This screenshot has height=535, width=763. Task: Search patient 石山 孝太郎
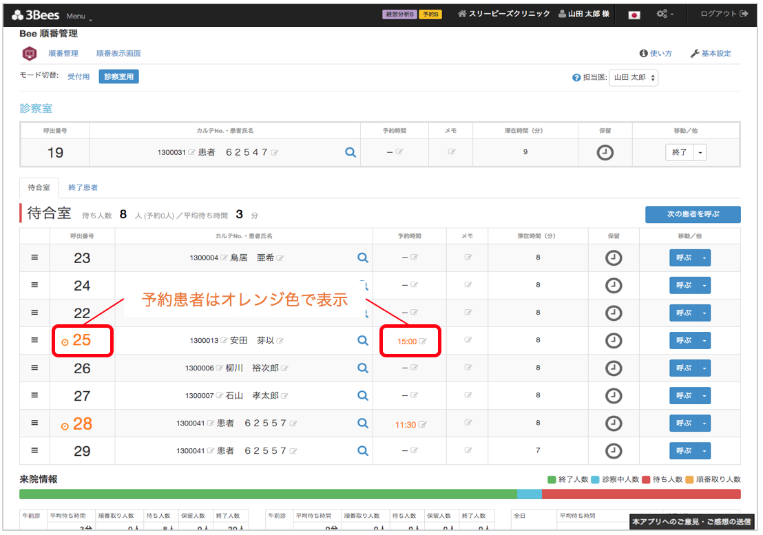(362, 395)
